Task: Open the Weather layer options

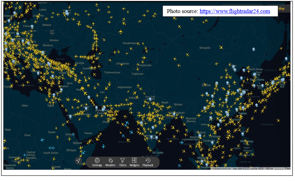Action: coord(110,162)
